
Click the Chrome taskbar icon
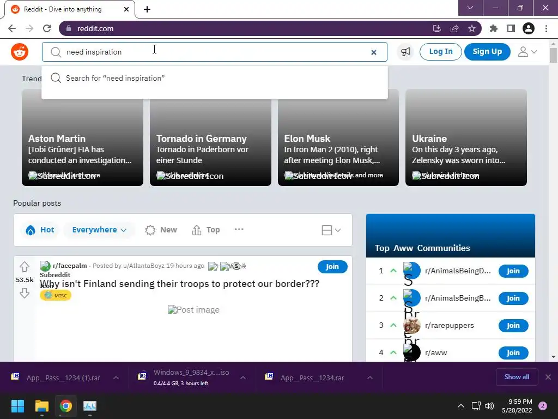(x=66, y=406)
